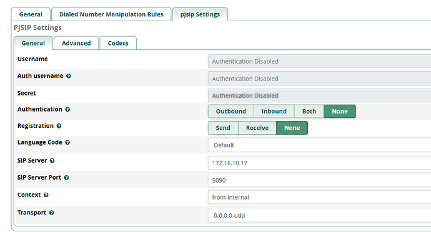The height and width of the screenshot is (232, 431).
Task: Click help icon beside SIP Server Port
Action: coord(66,178)
